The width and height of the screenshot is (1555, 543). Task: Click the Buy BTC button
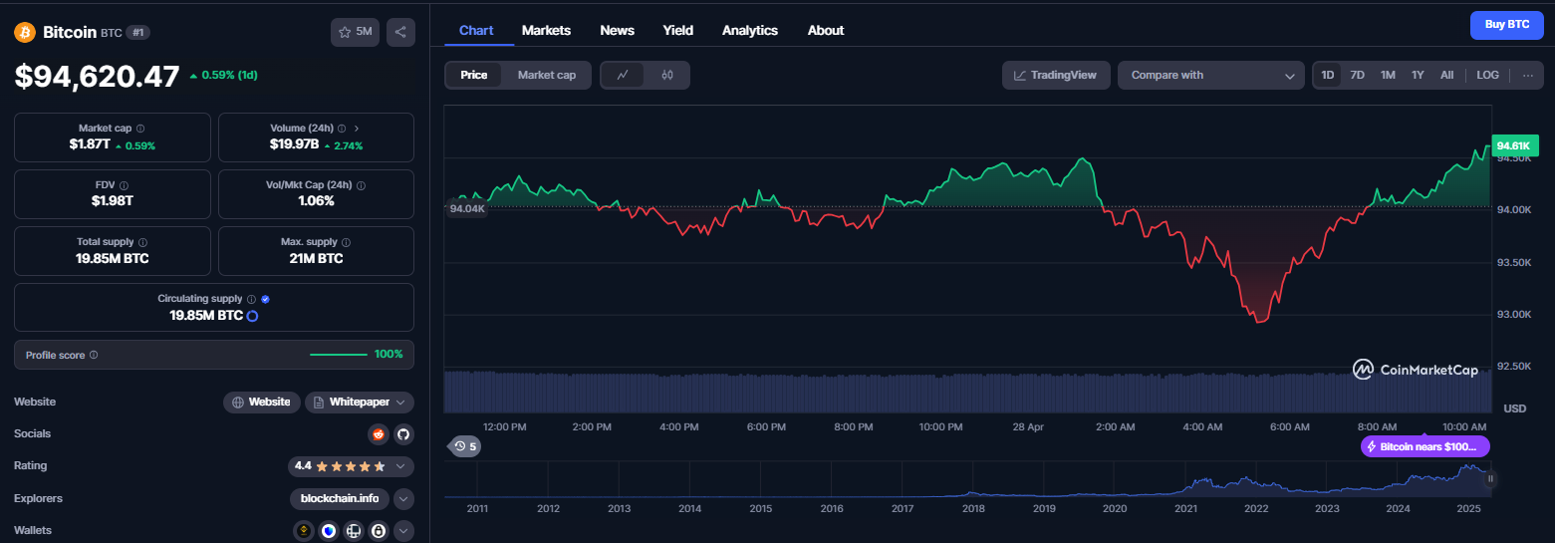coord(1507,24)
